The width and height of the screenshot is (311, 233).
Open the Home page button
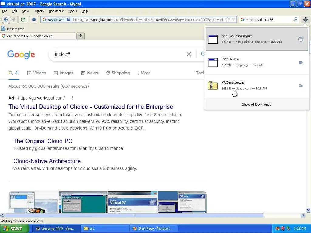[x=34, y=19]
